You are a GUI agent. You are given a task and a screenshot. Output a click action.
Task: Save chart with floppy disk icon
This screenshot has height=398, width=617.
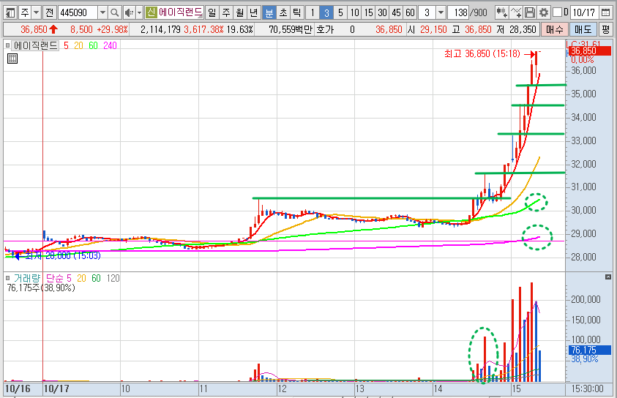(530, 12)
